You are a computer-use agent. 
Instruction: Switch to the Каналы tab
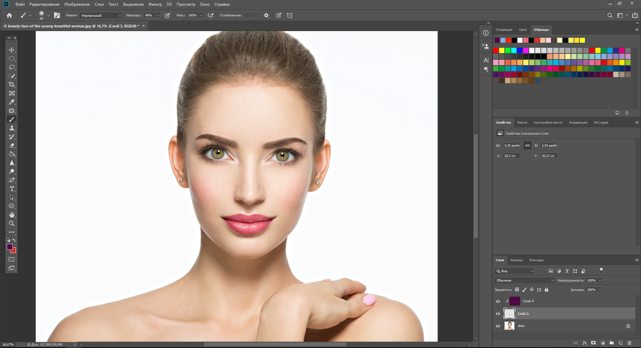click(x=517, y=260)
